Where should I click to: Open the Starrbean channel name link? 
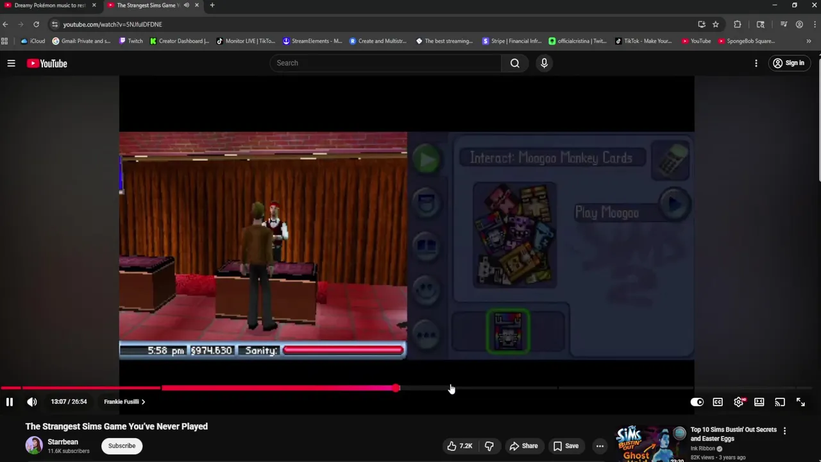tap(63, 442)
